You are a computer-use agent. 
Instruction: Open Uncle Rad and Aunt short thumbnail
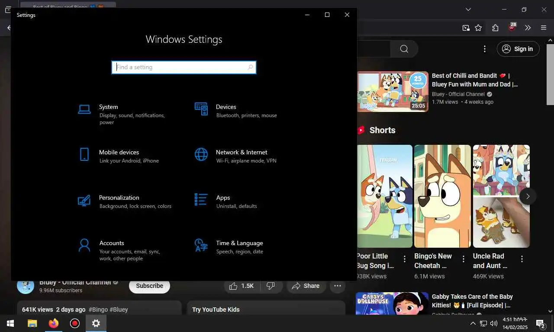[501, 196]
